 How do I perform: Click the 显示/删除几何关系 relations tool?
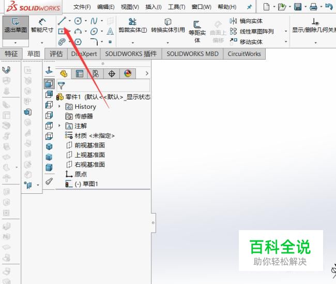(314, 26)
